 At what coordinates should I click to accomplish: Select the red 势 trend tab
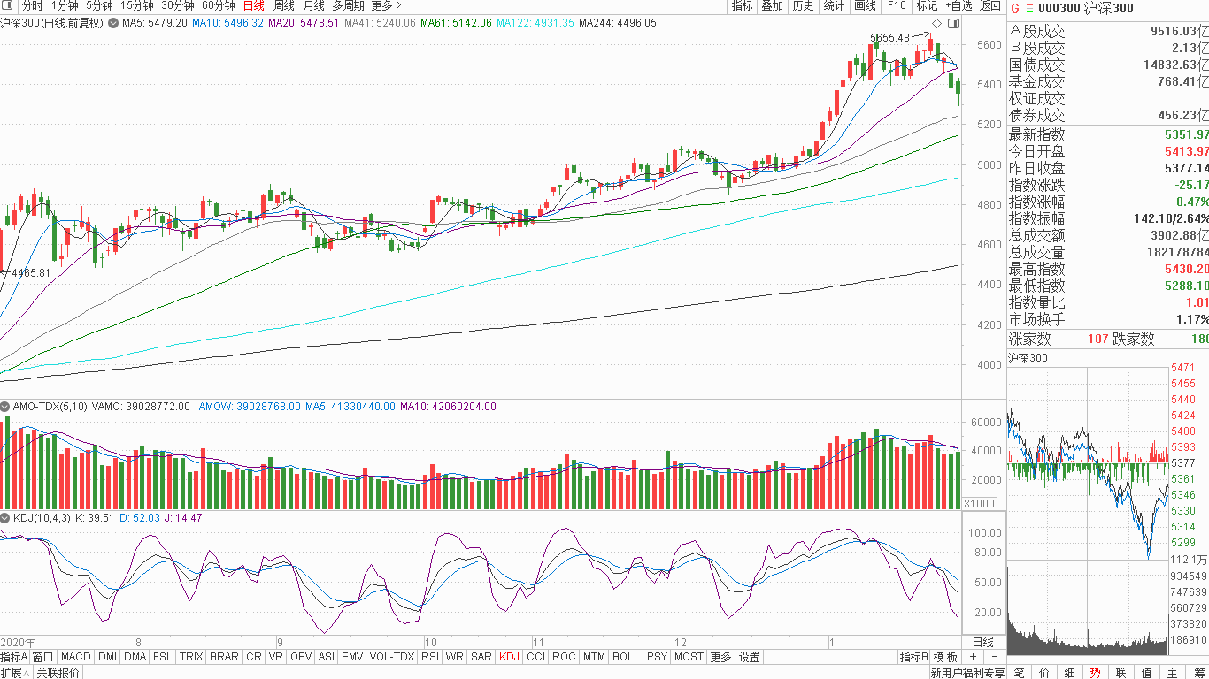point(1096,672)
